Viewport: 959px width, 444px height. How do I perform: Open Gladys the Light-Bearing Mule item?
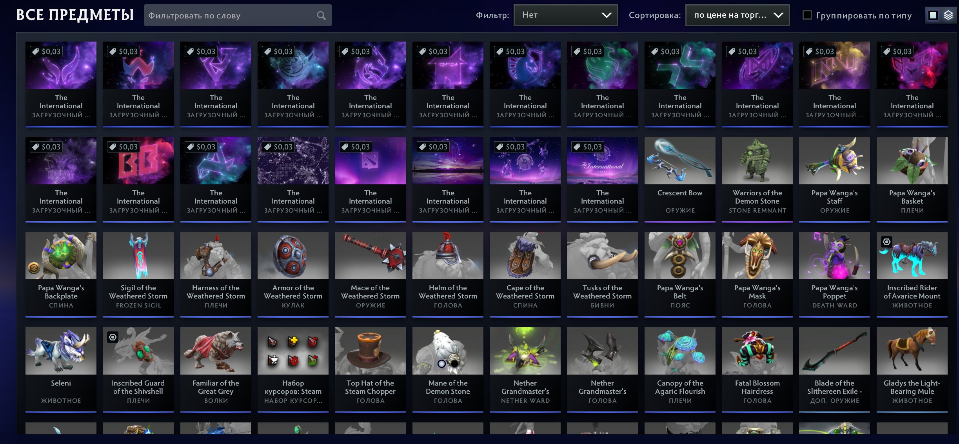912,369
